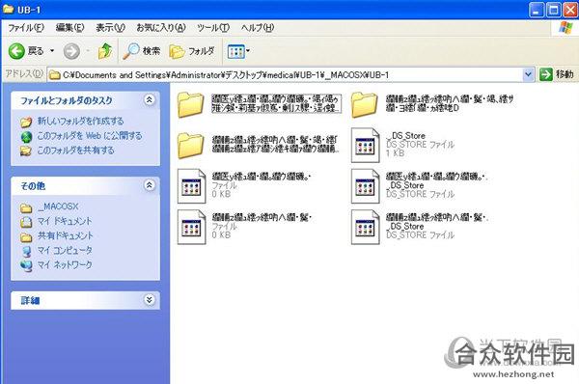Open the _MACOSX link in その他

point(58,206)
